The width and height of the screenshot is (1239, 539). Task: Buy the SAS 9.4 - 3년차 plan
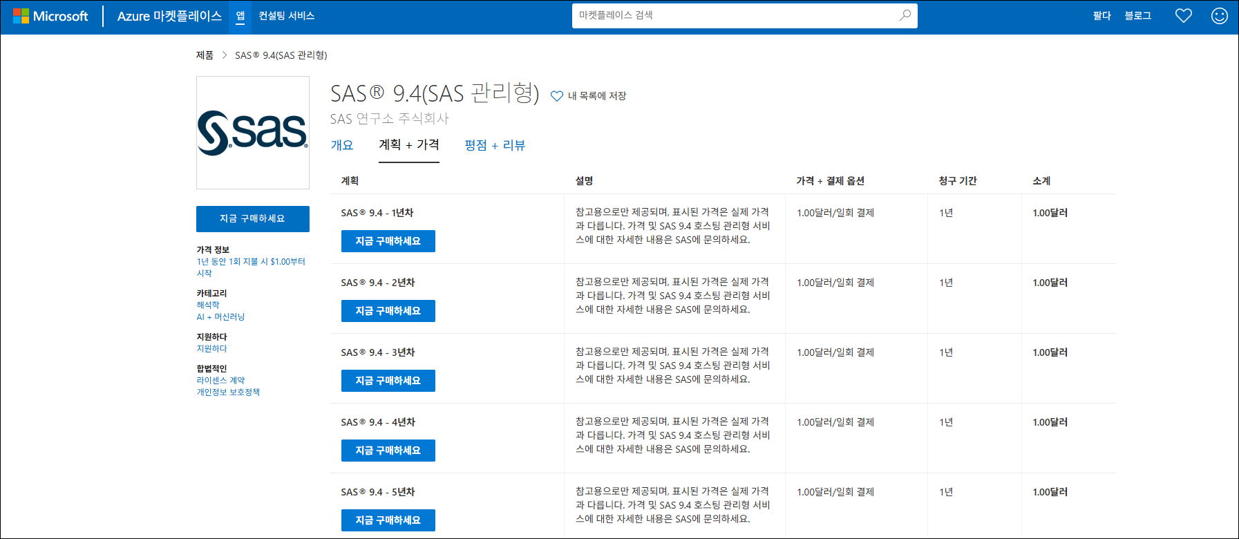[388, 381]
